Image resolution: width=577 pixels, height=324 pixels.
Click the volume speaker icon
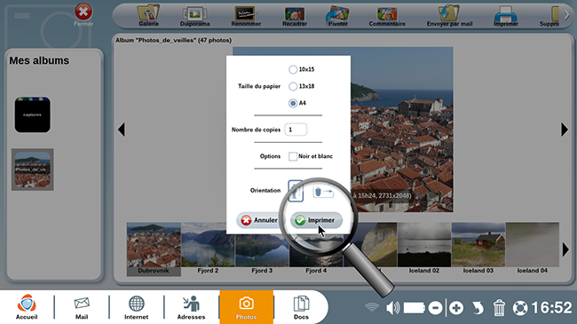[x=393, y=308]
